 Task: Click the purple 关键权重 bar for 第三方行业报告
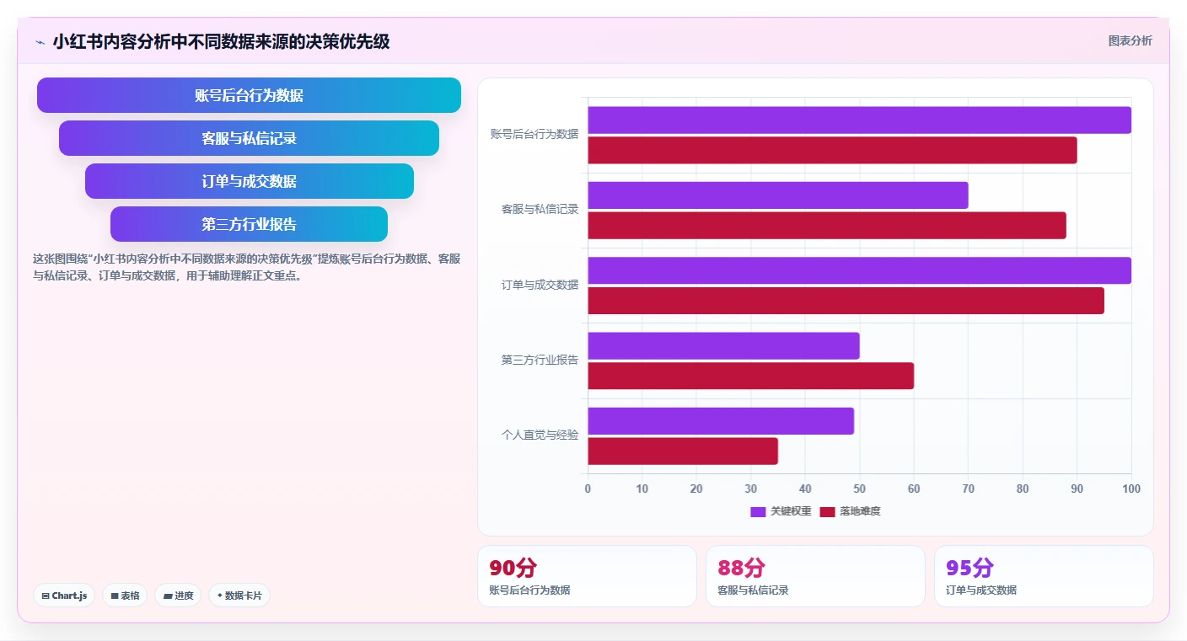click(x=723, y=346)
